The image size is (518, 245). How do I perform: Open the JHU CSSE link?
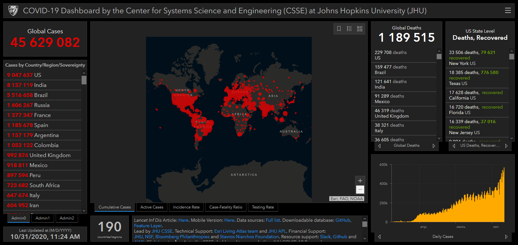(x=162, y=231)
